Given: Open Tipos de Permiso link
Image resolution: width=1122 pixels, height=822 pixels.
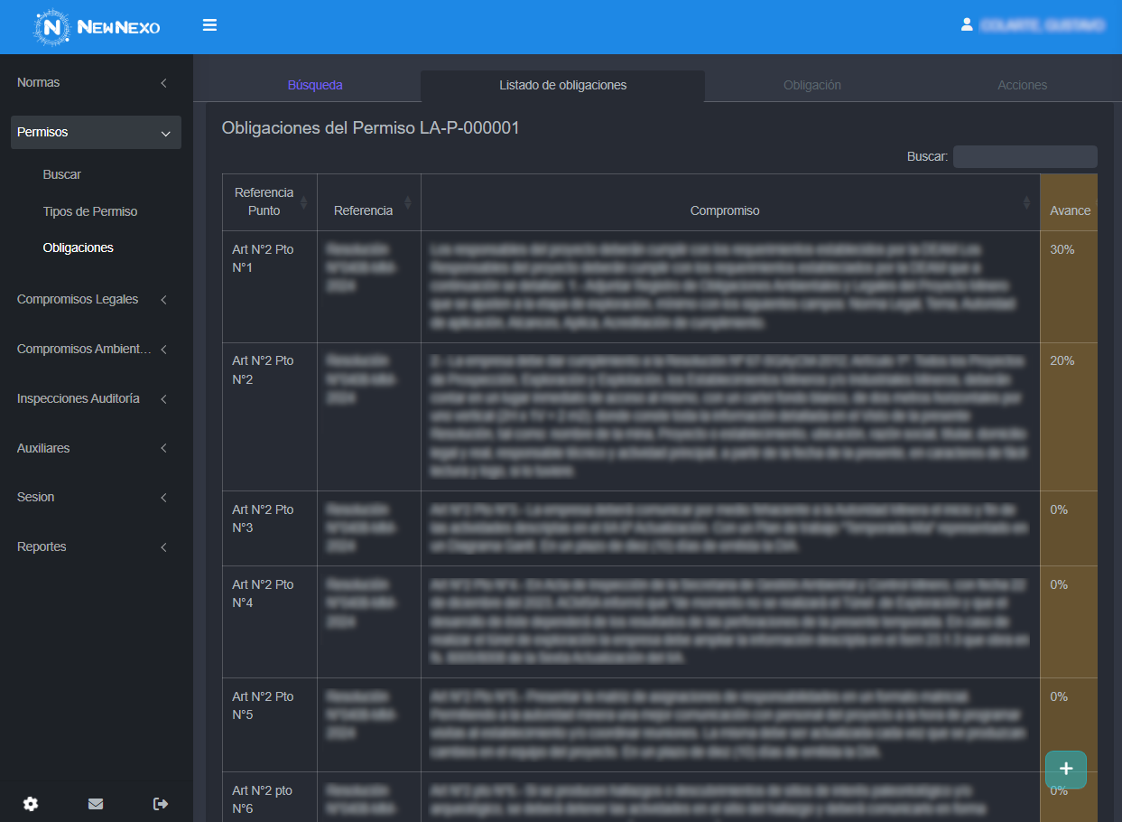Looking at the screenshot, I should pos(90,211).
